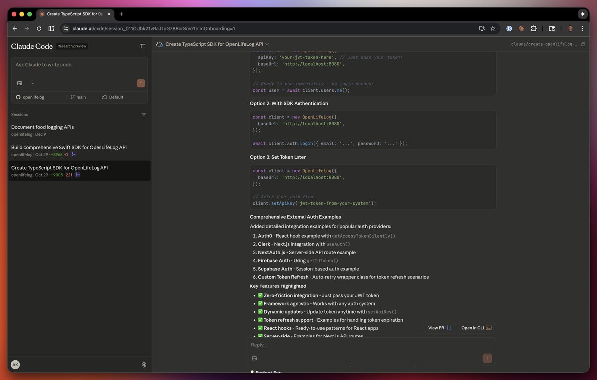Open the browser side panel button next to reload
The height and width of the screenshot is (380, 597).
pyautogui.click(x=51, y=29)
